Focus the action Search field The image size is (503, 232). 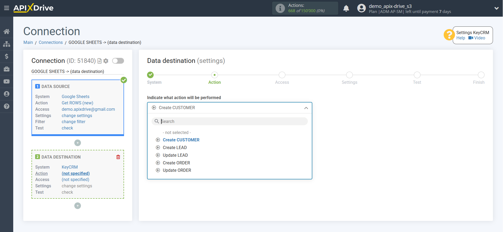click(230, 121)
